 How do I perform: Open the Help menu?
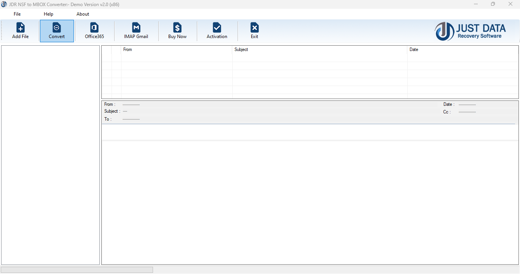click(x=48, y=14)
